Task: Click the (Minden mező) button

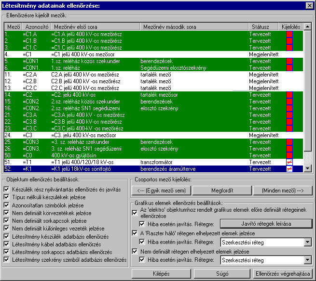Action: pyautogui.click(x=283, y=191)
